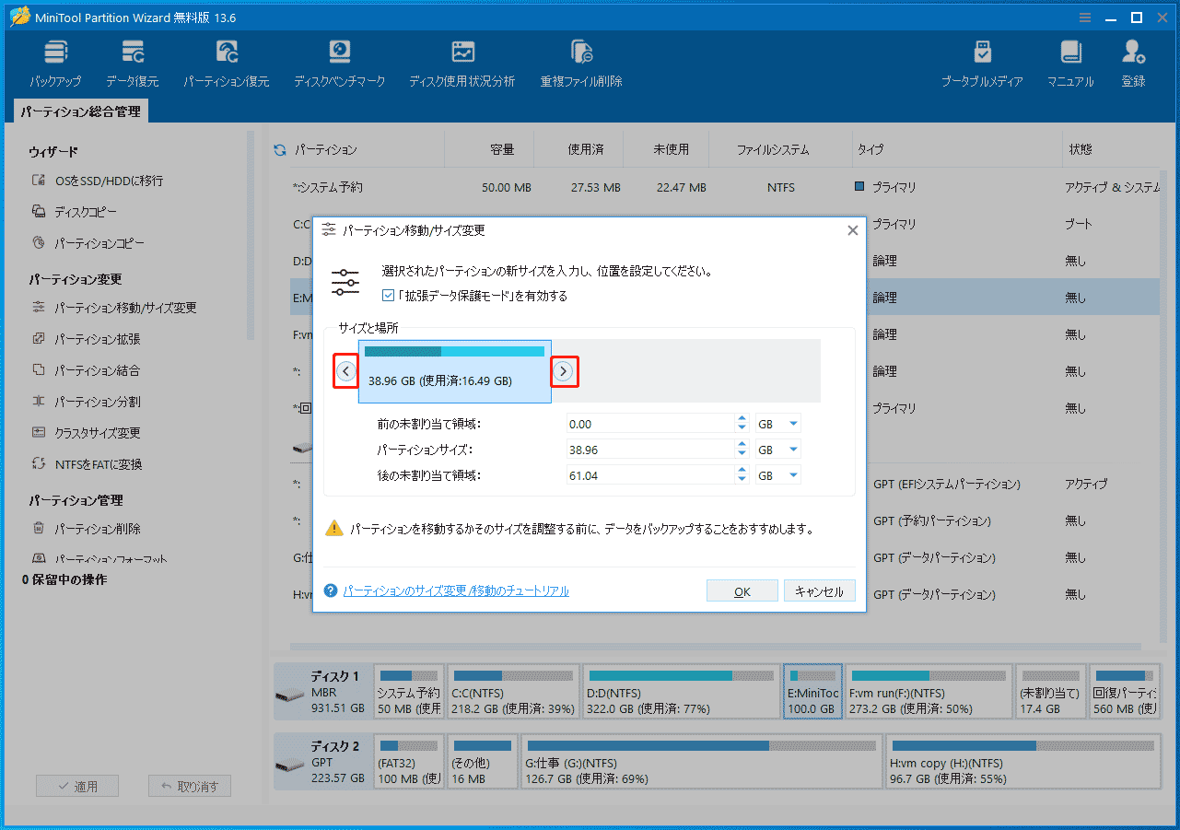Click the 後の未割り当て領域 input field
1180x830 pixels.
650,475
